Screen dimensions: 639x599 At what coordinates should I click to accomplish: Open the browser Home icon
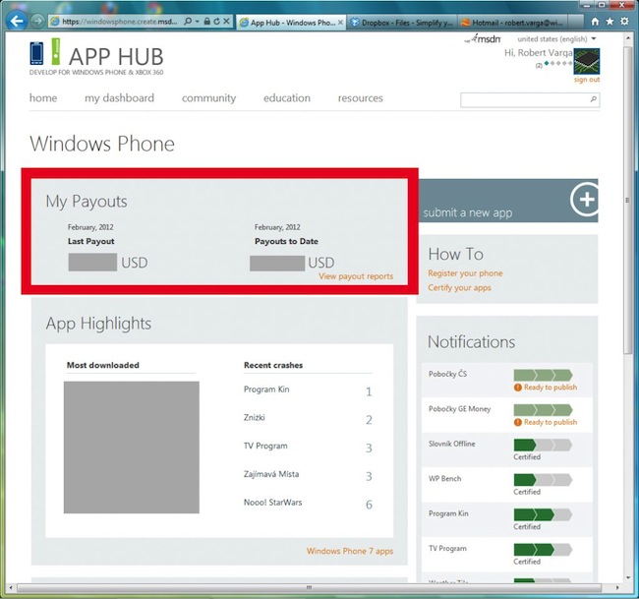point(595,22)
